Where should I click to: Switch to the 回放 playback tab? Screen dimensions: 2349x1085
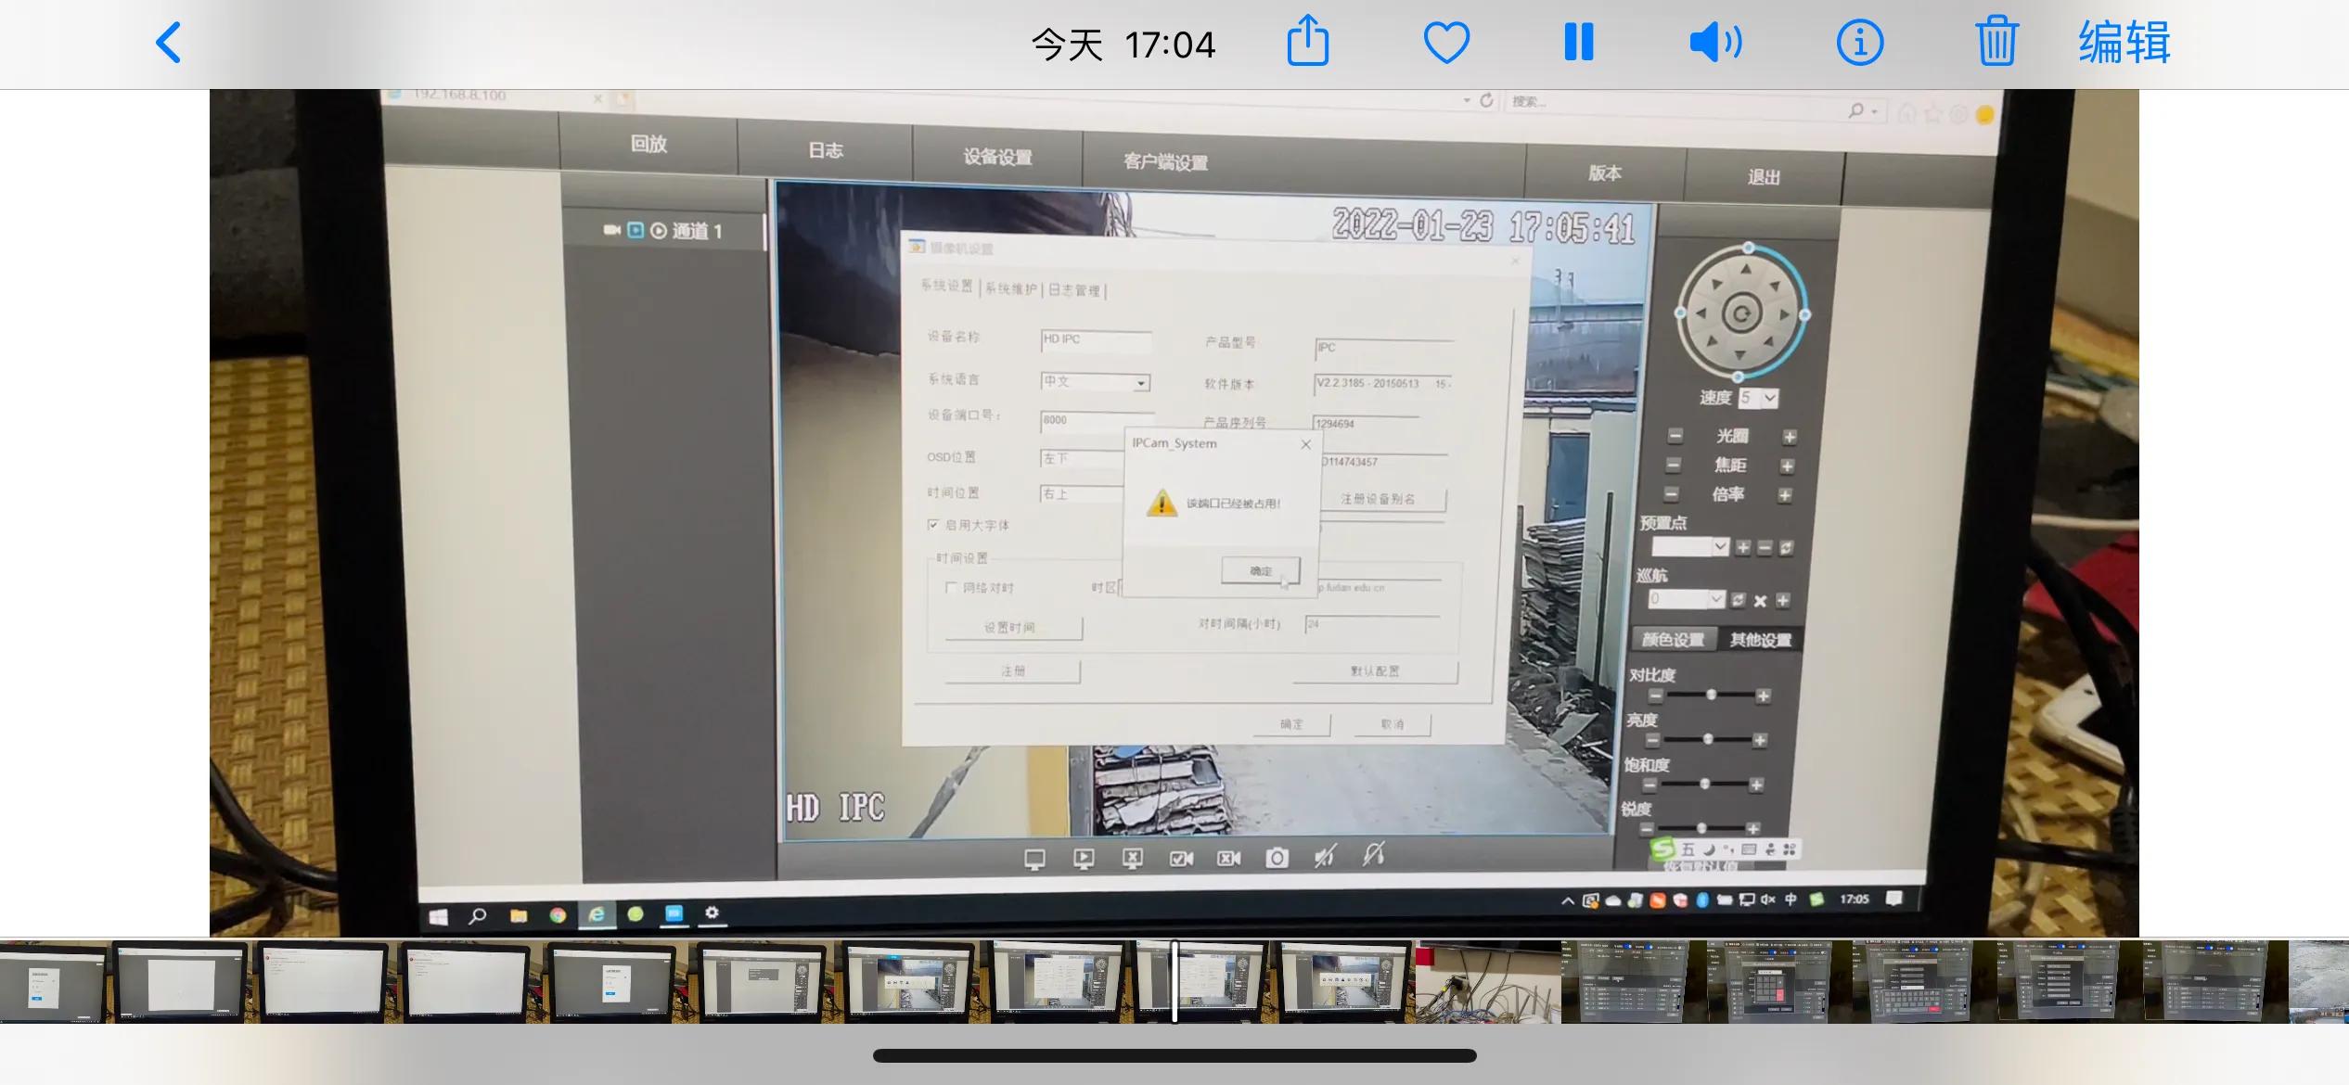648,144
